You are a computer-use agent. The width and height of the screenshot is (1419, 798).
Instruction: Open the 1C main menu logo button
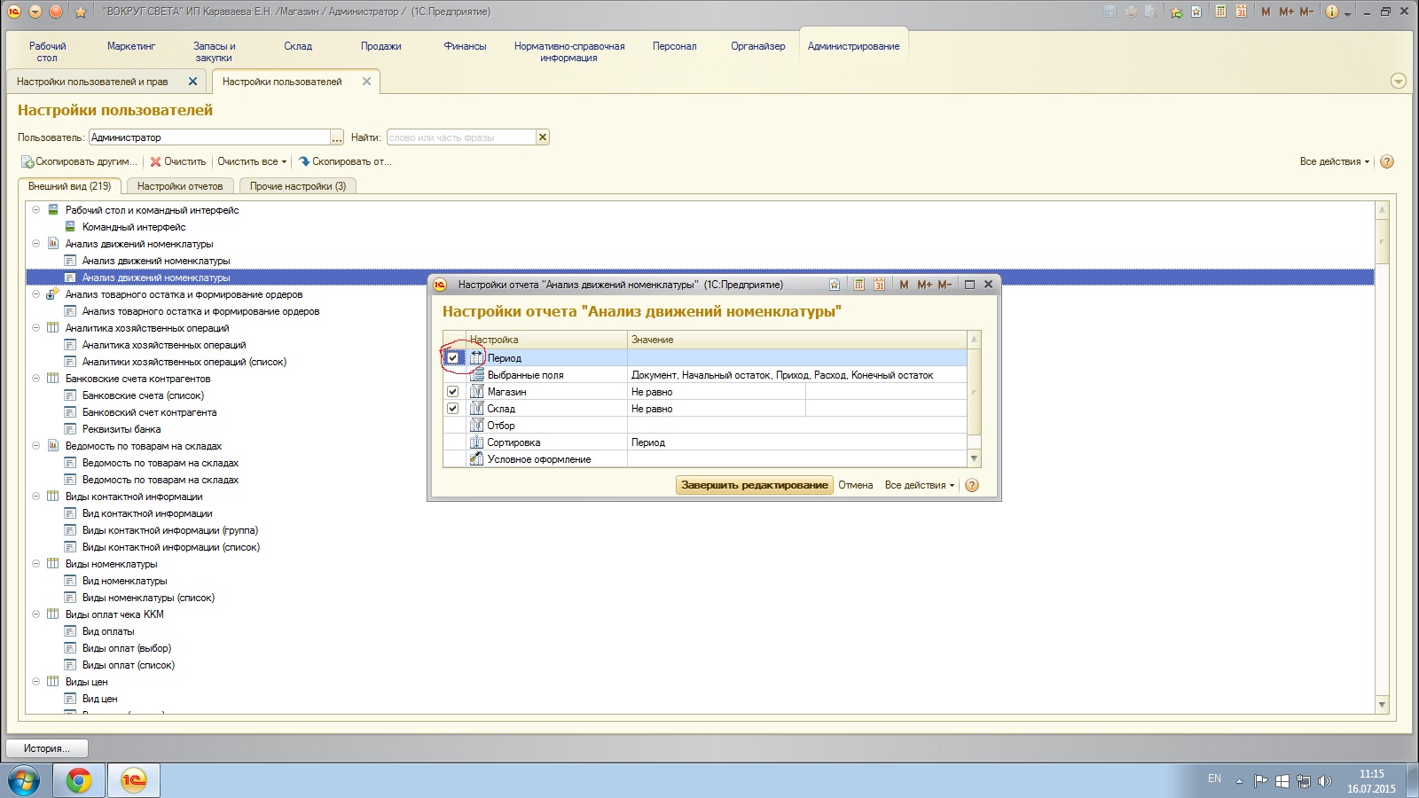point(13,12)
